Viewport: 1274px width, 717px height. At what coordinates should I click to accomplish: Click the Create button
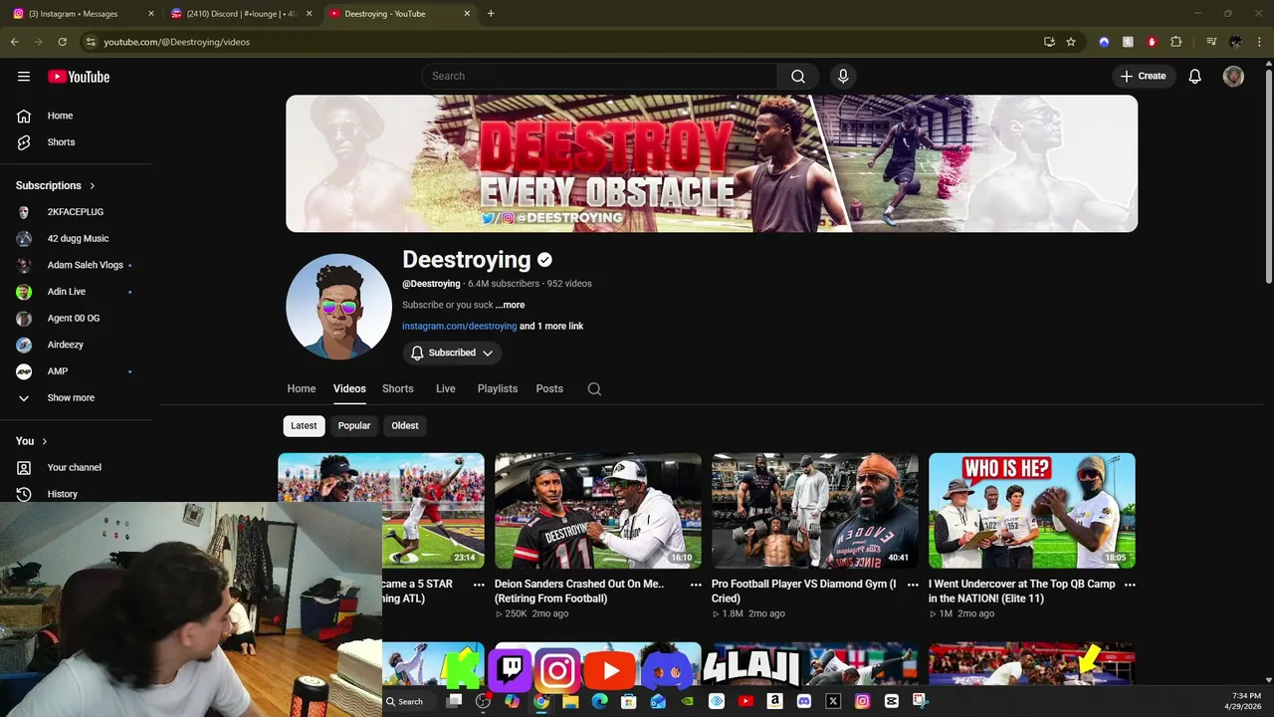tap(1143, 76)
